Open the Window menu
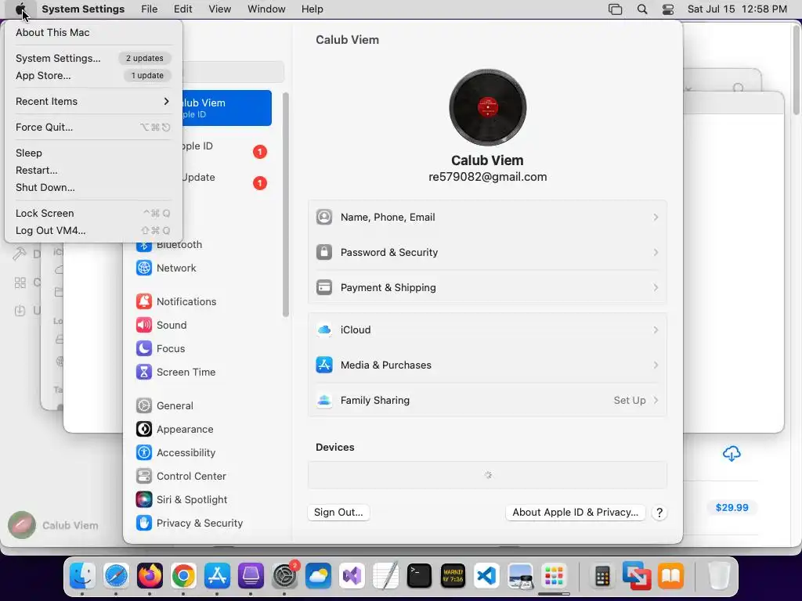The image size is (802, 601). click(x=266, y=9)
